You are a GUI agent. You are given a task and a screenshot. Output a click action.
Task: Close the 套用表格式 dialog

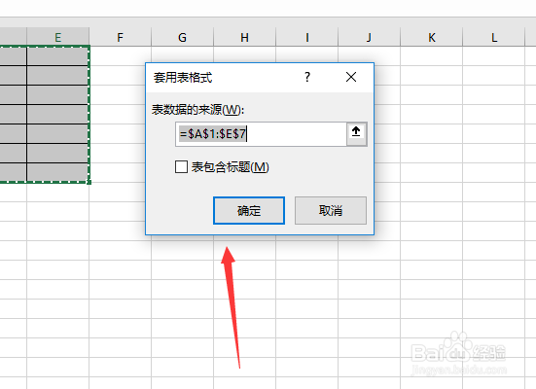coord(351,77)
